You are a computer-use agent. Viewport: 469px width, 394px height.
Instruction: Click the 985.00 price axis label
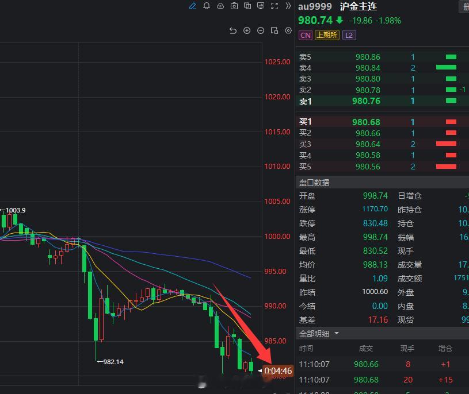pyautogui.click(x=275, y=341)
